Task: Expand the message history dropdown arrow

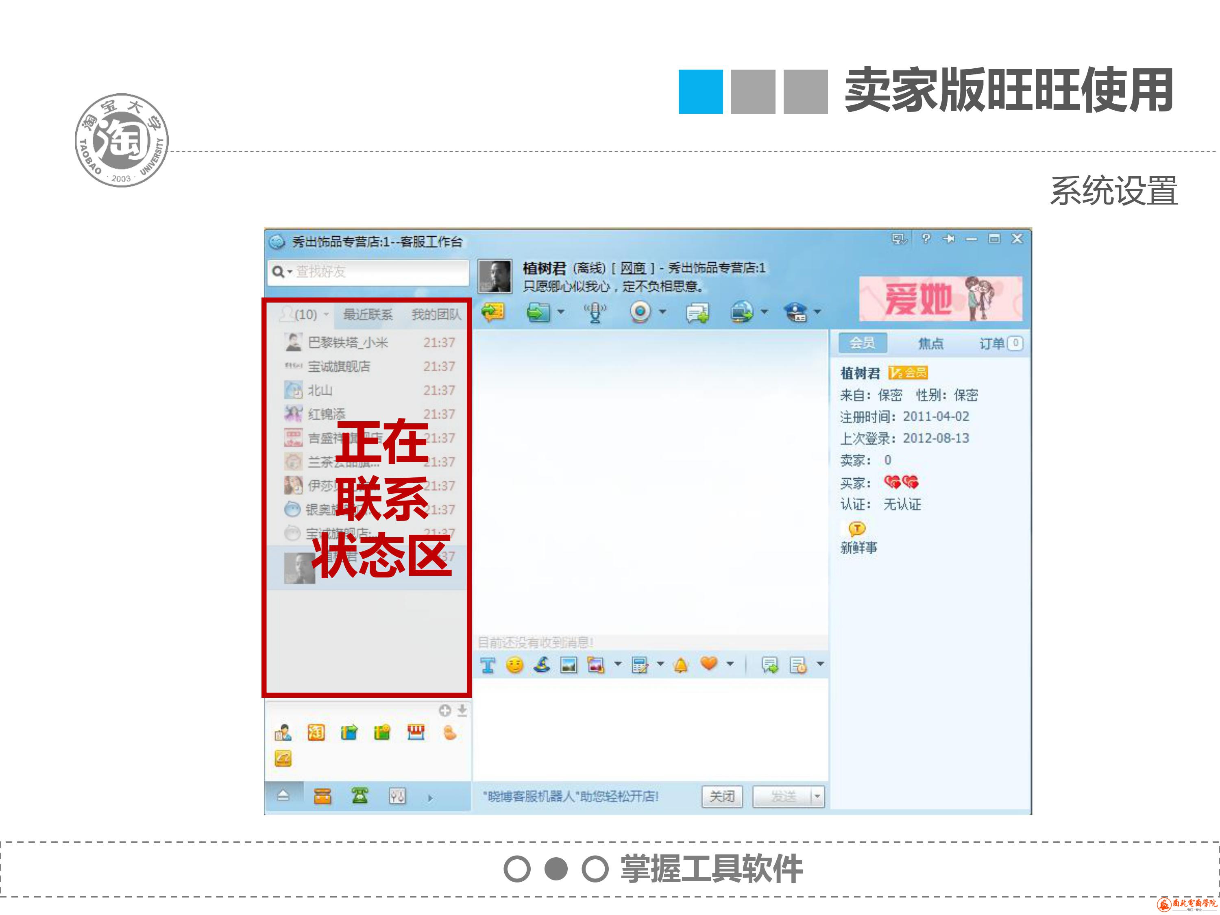Action: tap(820, 664)
